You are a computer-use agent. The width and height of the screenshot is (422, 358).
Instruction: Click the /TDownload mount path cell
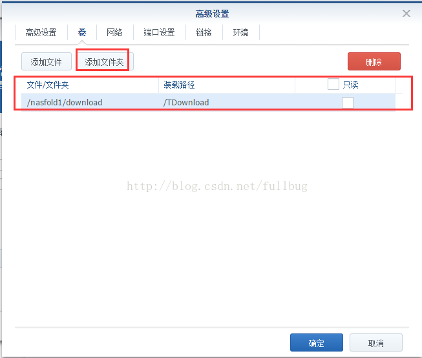(x=227, y=102)
